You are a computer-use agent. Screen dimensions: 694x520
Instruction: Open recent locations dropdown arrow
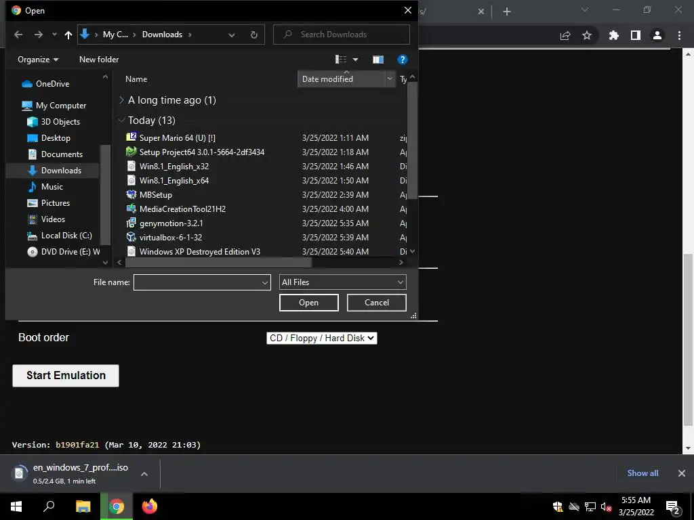tap(54, 35)
